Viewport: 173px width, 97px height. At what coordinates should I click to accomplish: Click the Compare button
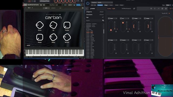(100, 5)
